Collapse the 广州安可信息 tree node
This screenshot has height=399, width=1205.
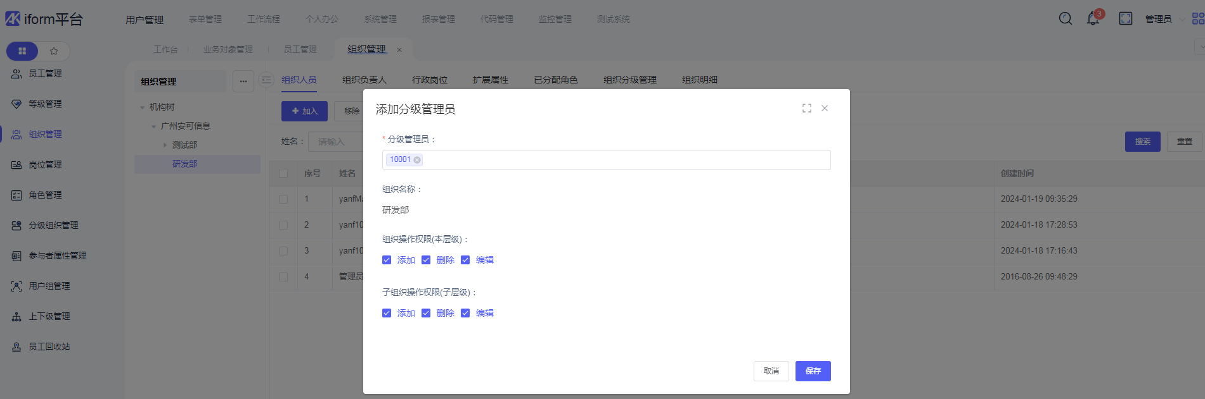pos(154,126)
